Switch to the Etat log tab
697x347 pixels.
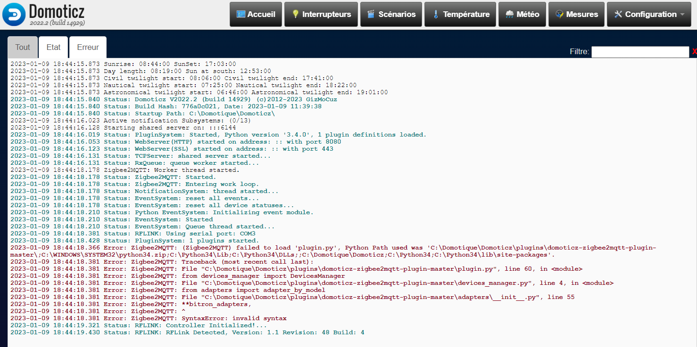point(53,47)
